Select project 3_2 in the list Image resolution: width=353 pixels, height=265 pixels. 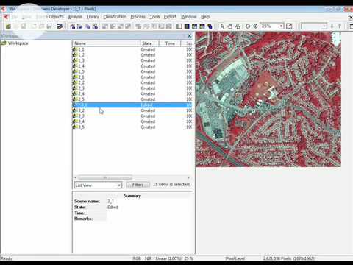pyautogui.click(x=132, y=110)
